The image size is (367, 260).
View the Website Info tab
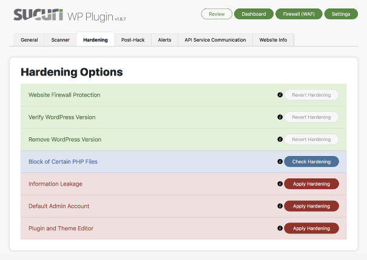273,40
